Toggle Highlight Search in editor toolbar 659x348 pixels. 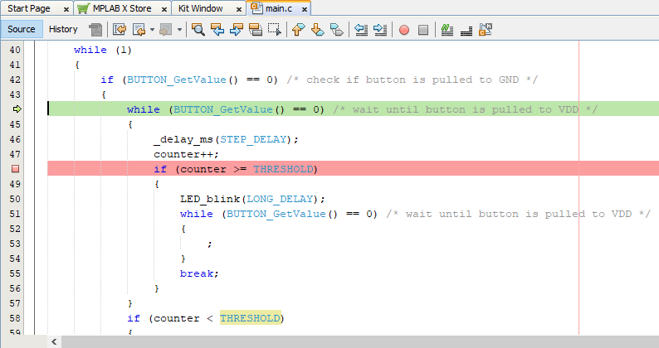(256, 30)
